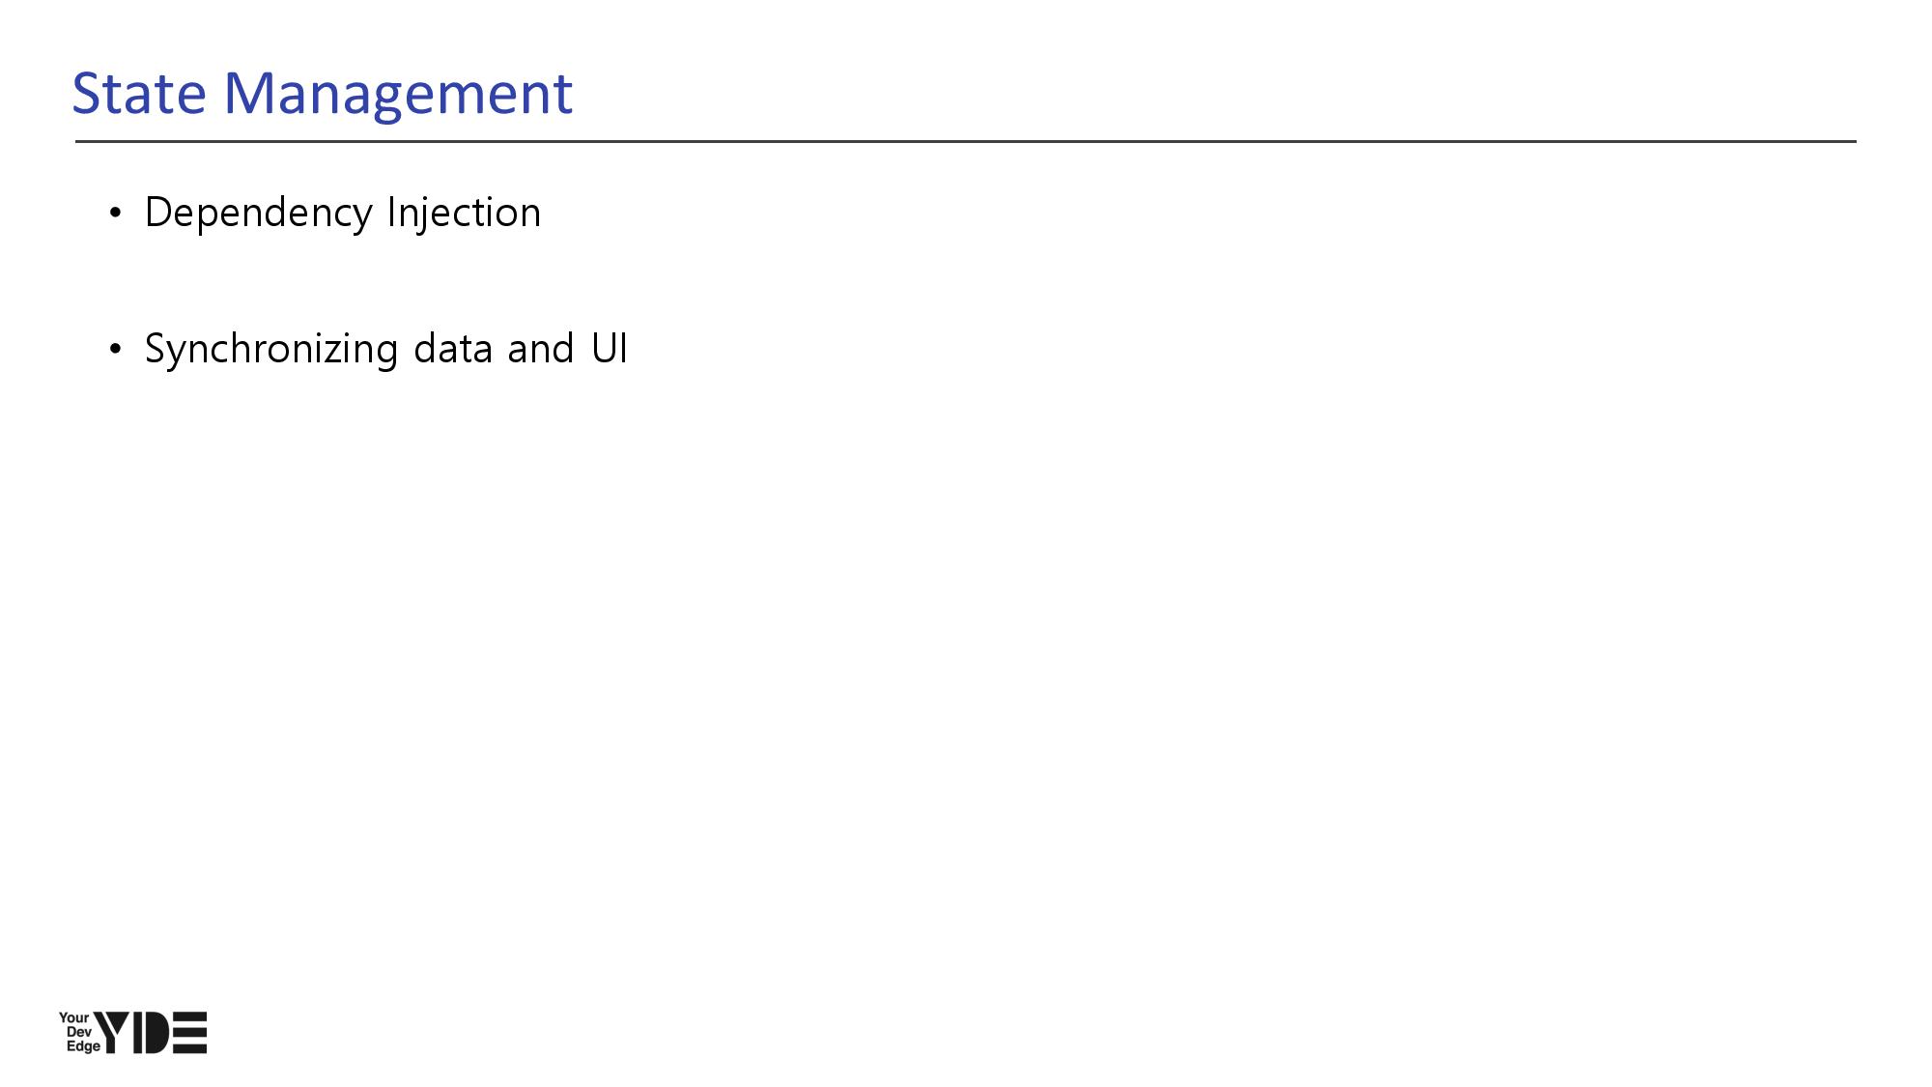Select the word "Management" in the title
Viewport: 1932px width, 1087px height.
coord(398,95)
